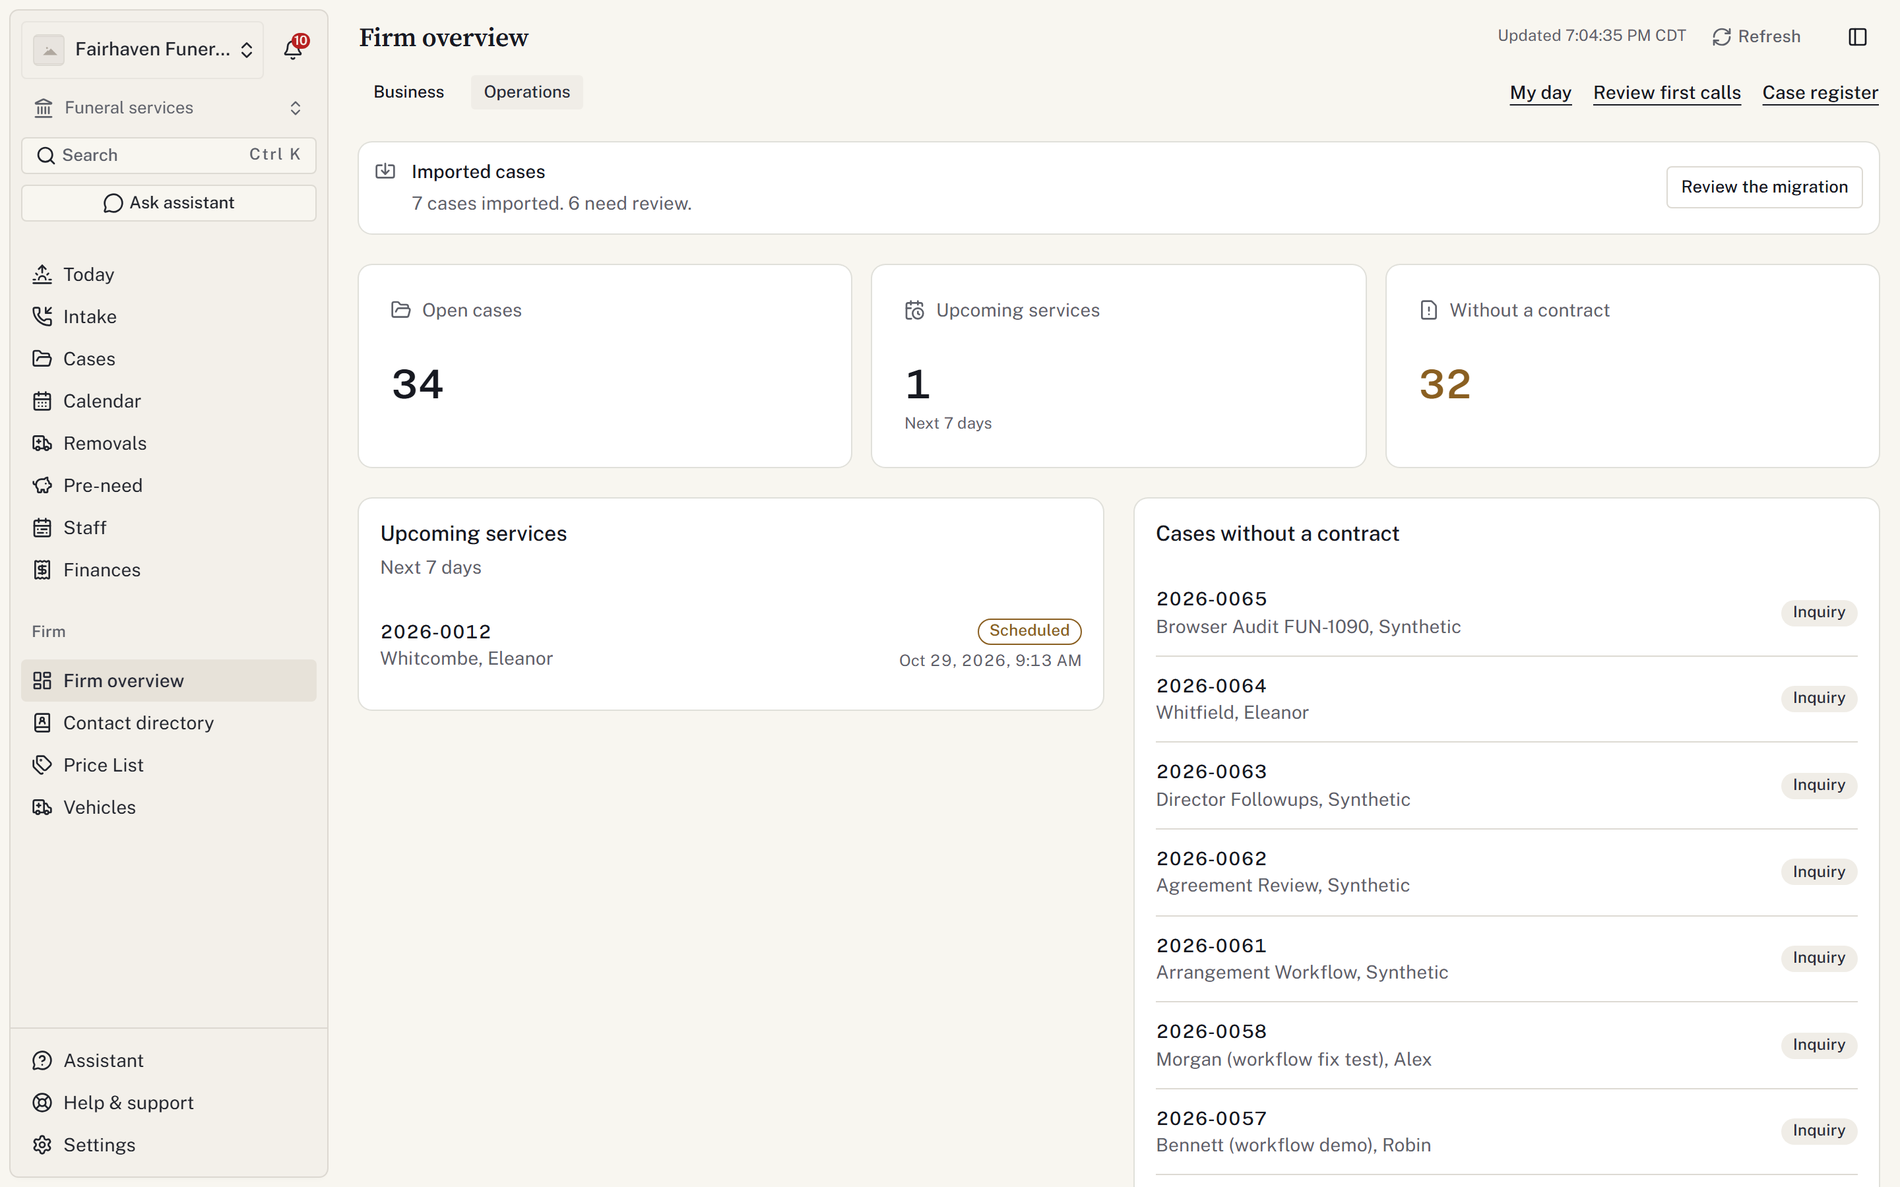The width and height of the screenshot is (1900, 1187).
Task: Open case 2026-0058 Morgan, Alex
Action: click(x=1506, y=1045)
